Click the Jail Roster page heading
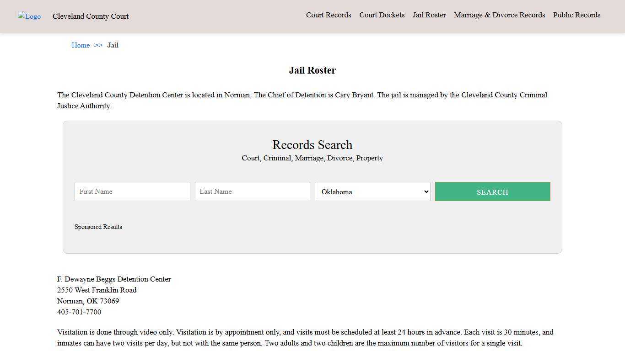 [x=312, y=70]
